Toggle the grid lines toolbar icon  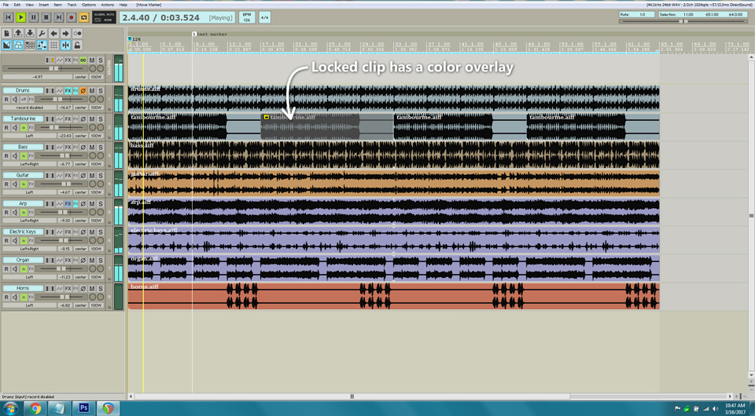tap(53, 46)
